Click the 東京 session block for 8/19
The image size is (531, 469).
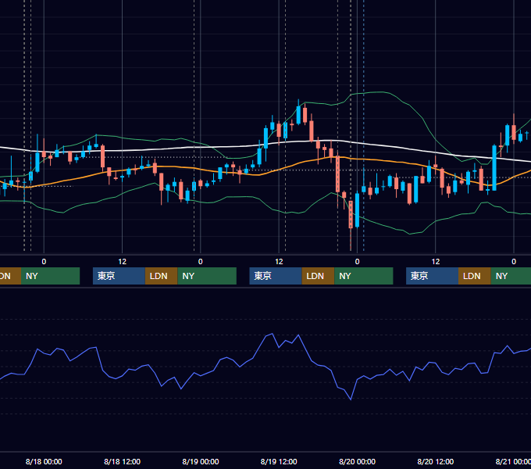click(276, 276)
